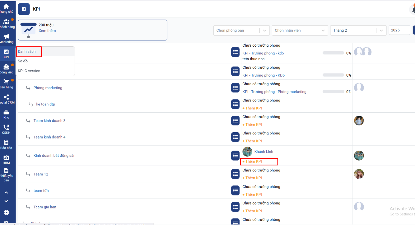This screenshot has width=415, height=225.
Task: Click Xem thêm link in 200 triệu card
Action: 47,31
